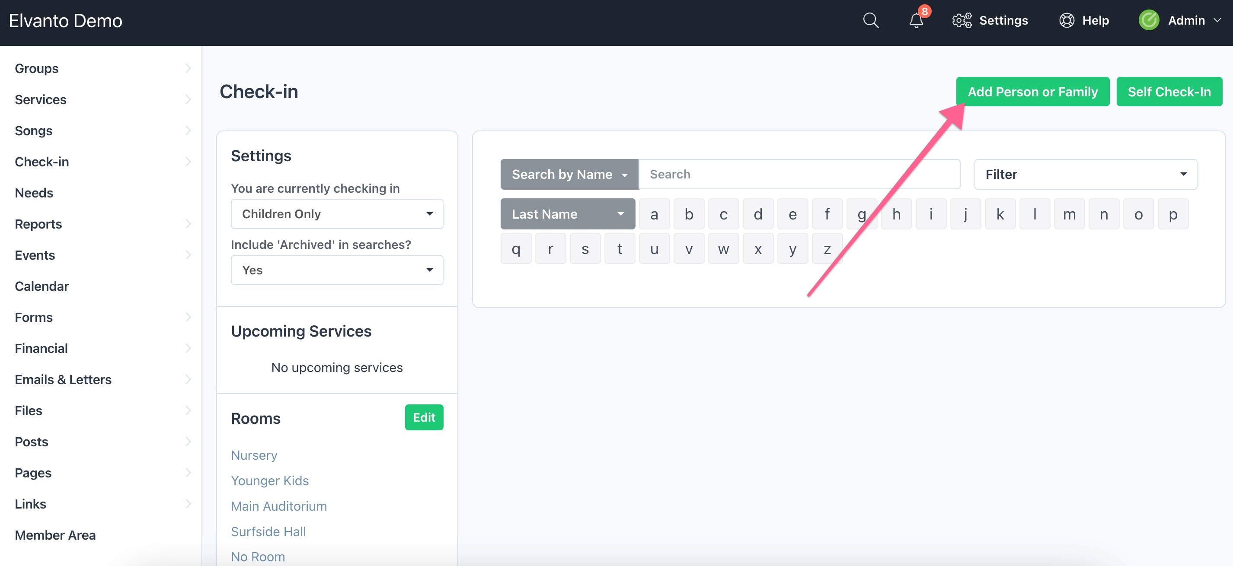Open the Younger Kids room link
1233x566 pixels.
click(x=269, y=480)
